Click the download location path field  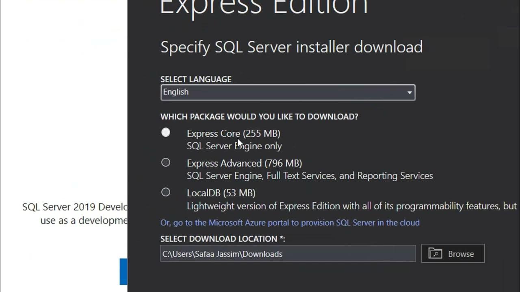click(288, 254)
